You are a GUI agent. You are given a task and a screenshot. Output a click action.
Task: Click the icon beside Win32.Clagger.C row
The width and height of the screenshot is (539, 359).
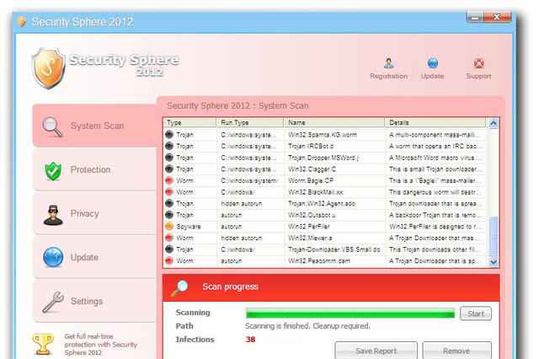[x=169, y=169]
